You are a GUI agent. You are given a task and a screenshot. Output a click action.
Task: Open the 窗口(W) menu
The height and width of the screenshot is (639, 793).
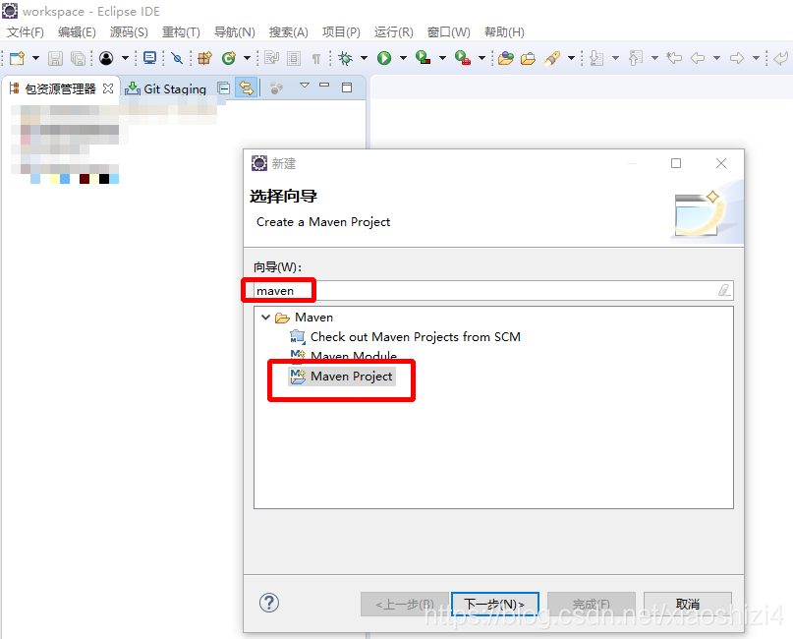click(449, 32)
